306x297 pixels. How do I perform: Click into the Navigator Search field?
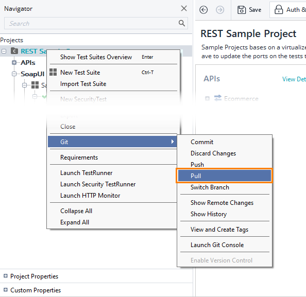(x=92, y=23)
